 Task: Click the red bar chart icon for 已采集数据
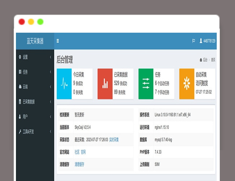tap(105, 84)
